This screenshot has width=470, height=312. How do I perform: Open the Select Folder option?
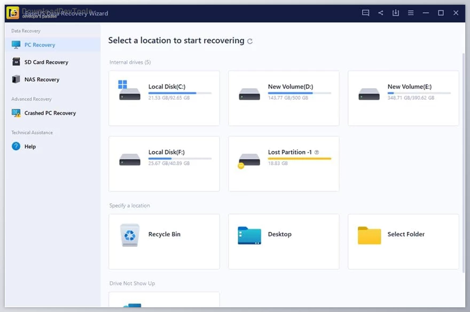click(x=403, y=242)
